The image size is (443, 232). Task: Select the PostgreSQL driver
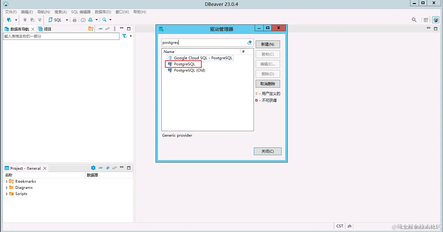click(183, 64)
